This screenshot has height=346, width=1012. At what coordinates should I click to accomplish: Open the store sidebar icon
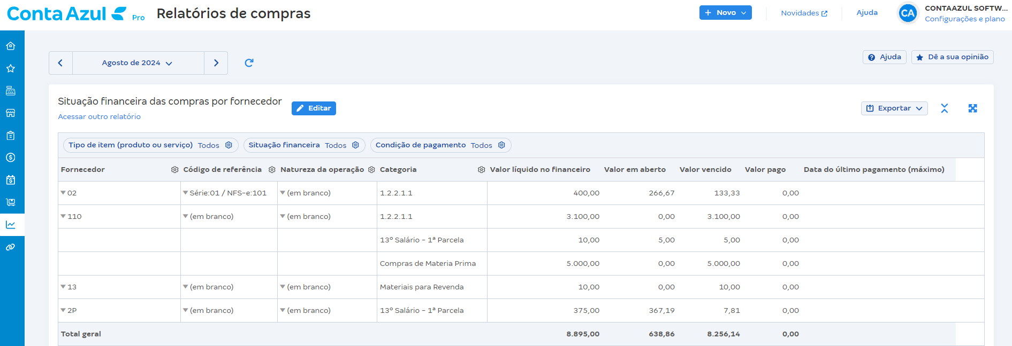click(x=11, y=113)
